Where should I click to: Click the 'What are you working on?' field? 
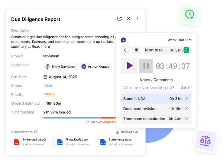point(149,88)
